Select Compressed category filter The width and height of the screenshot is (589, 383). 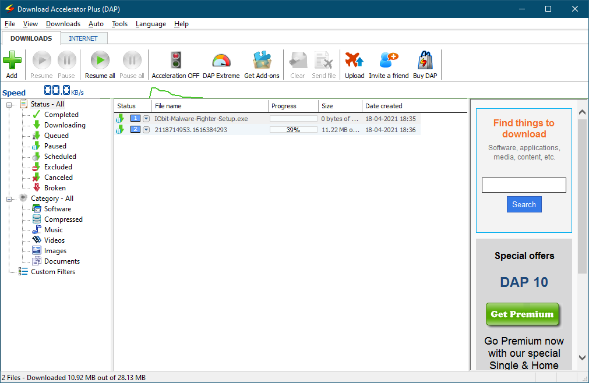pyautogui.click(x=64, y=220)
